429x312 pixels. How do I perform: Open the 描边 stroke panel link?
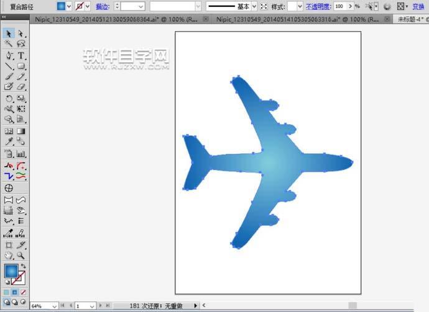click(x=103, y=7)
